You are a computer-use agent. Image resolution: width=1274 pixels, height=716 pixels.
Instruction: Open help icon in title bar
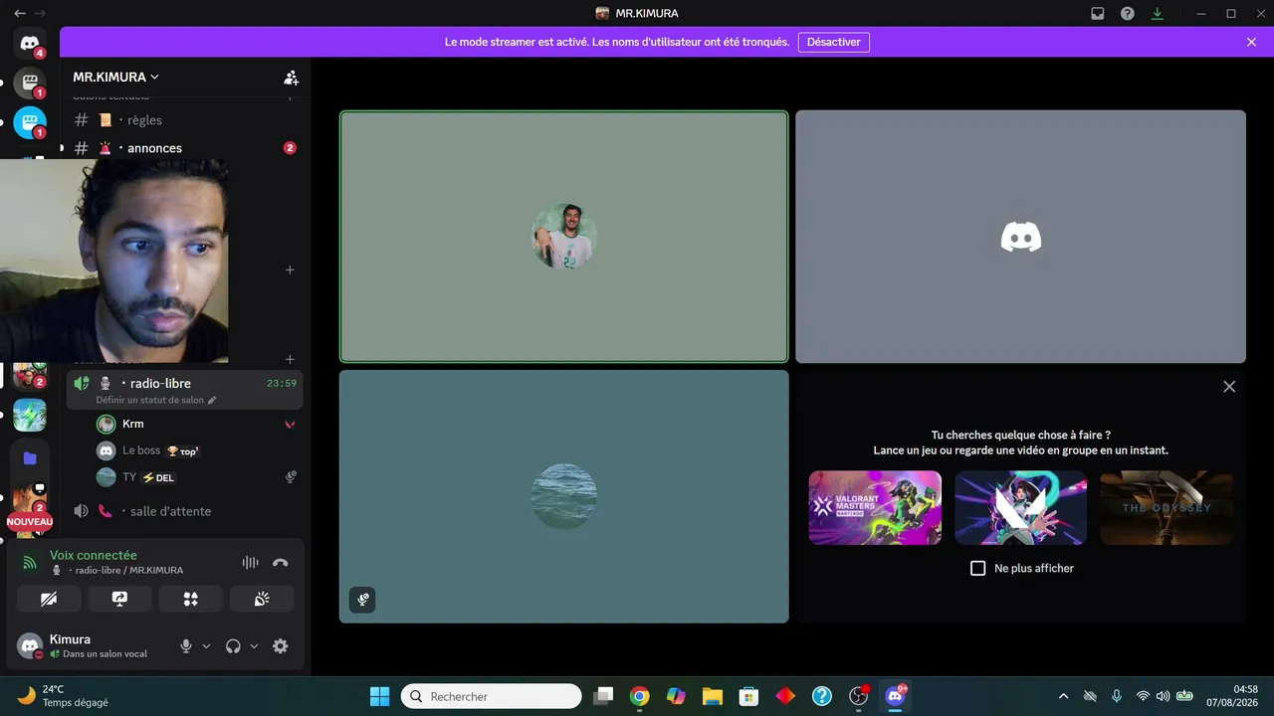1128,14
